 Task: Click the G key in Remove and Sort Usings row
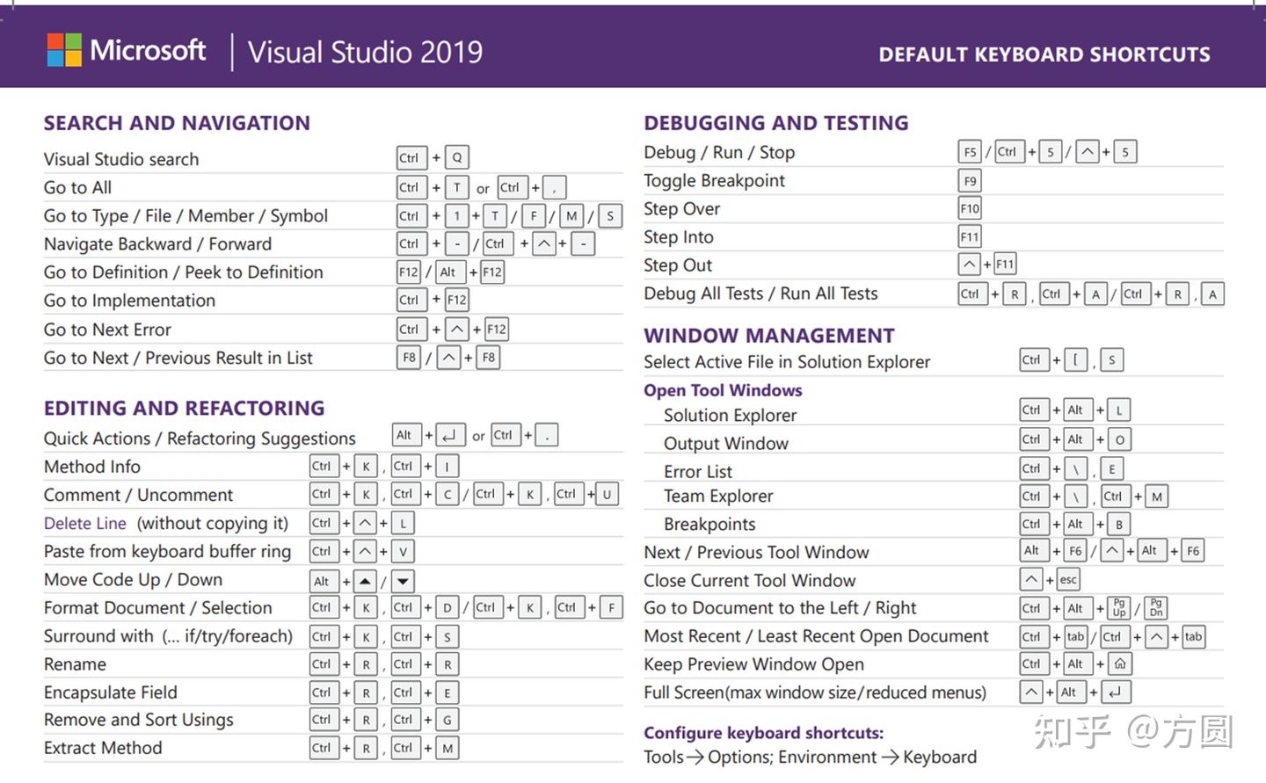coord(447,721)
